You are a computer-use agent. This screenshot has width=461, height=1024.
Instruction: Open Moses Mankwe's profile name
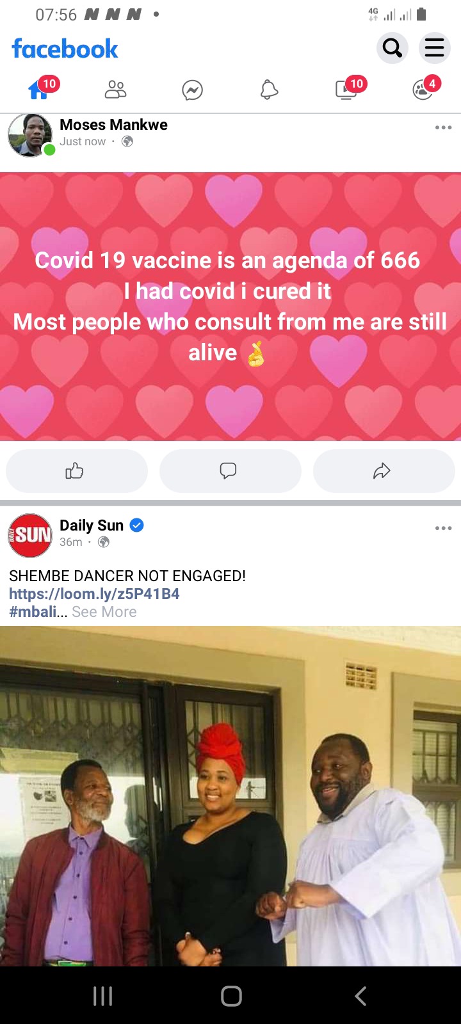click(113, 125)
